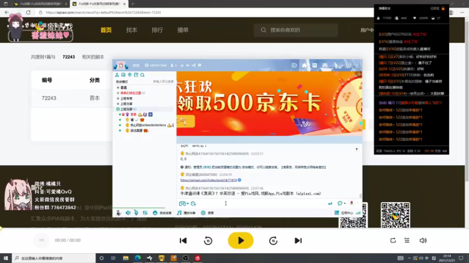Open 播单 in site navigation
Viewport: 469px width, 263px height.
tap(183, 30)
